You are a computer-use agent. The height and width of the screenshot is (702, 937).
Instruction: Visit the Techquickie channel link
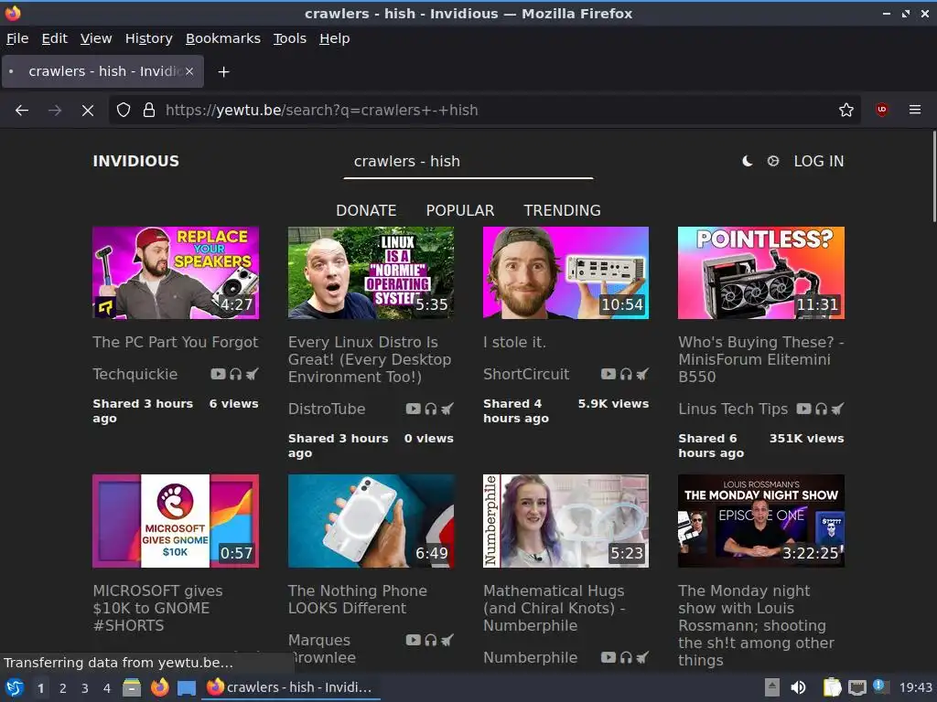135,374
